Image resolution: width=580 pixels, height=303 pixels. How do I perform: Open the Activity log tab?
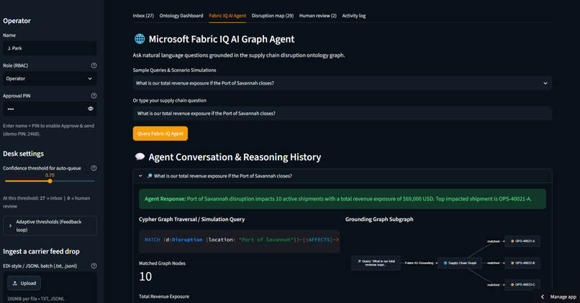coord(353,16)
